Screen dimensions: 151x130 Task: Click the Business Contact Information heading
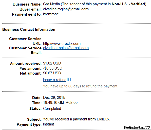29,29
